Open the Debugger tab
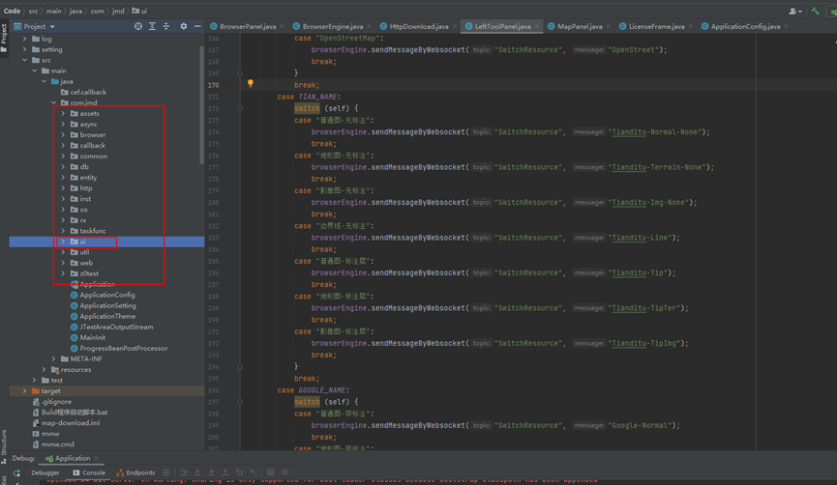This screenshot has height=485, width=837. [x=45, y=472]
